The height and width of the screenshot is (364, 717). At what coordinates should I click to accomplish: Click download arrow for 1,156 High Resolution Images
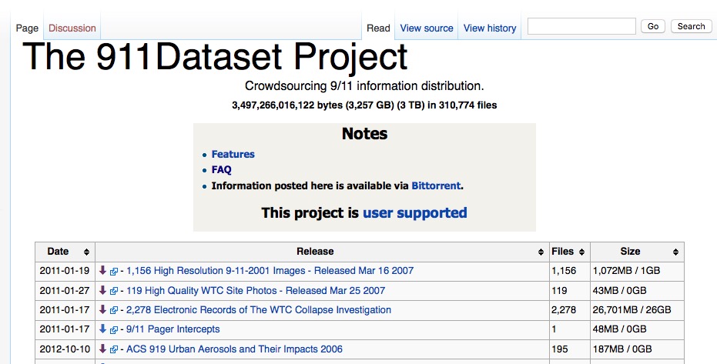(102, 271)
